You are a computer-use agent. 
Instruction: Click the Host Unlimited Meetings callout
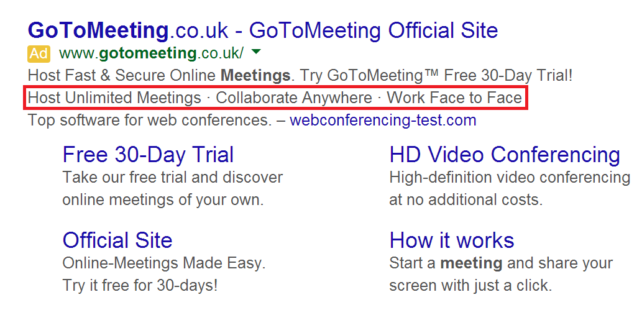point(115,98)
